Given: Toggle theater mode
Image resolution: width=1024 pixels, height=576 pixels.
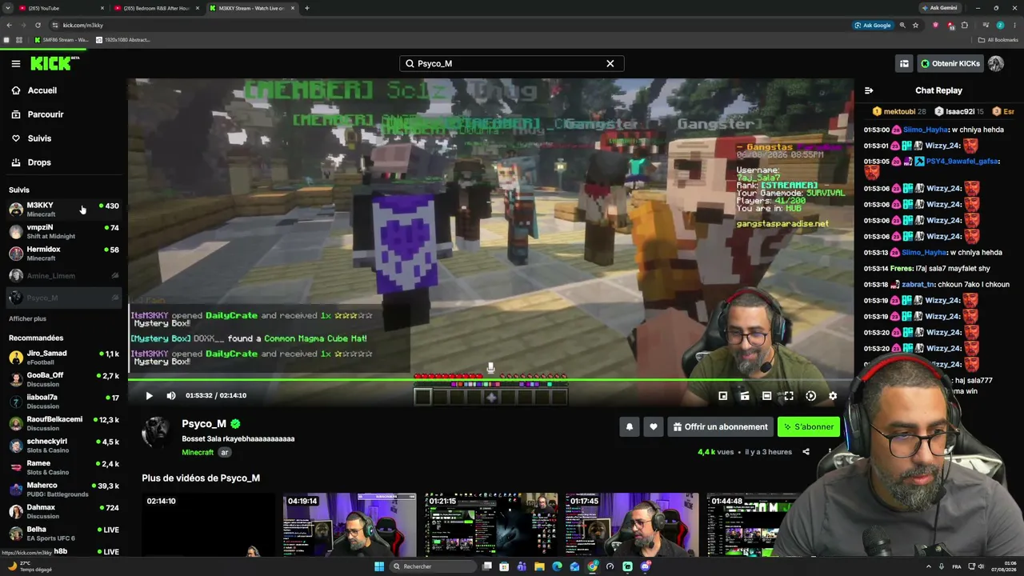Looking at the screenshot, I should pyautogui.click(x=766, y=395).
